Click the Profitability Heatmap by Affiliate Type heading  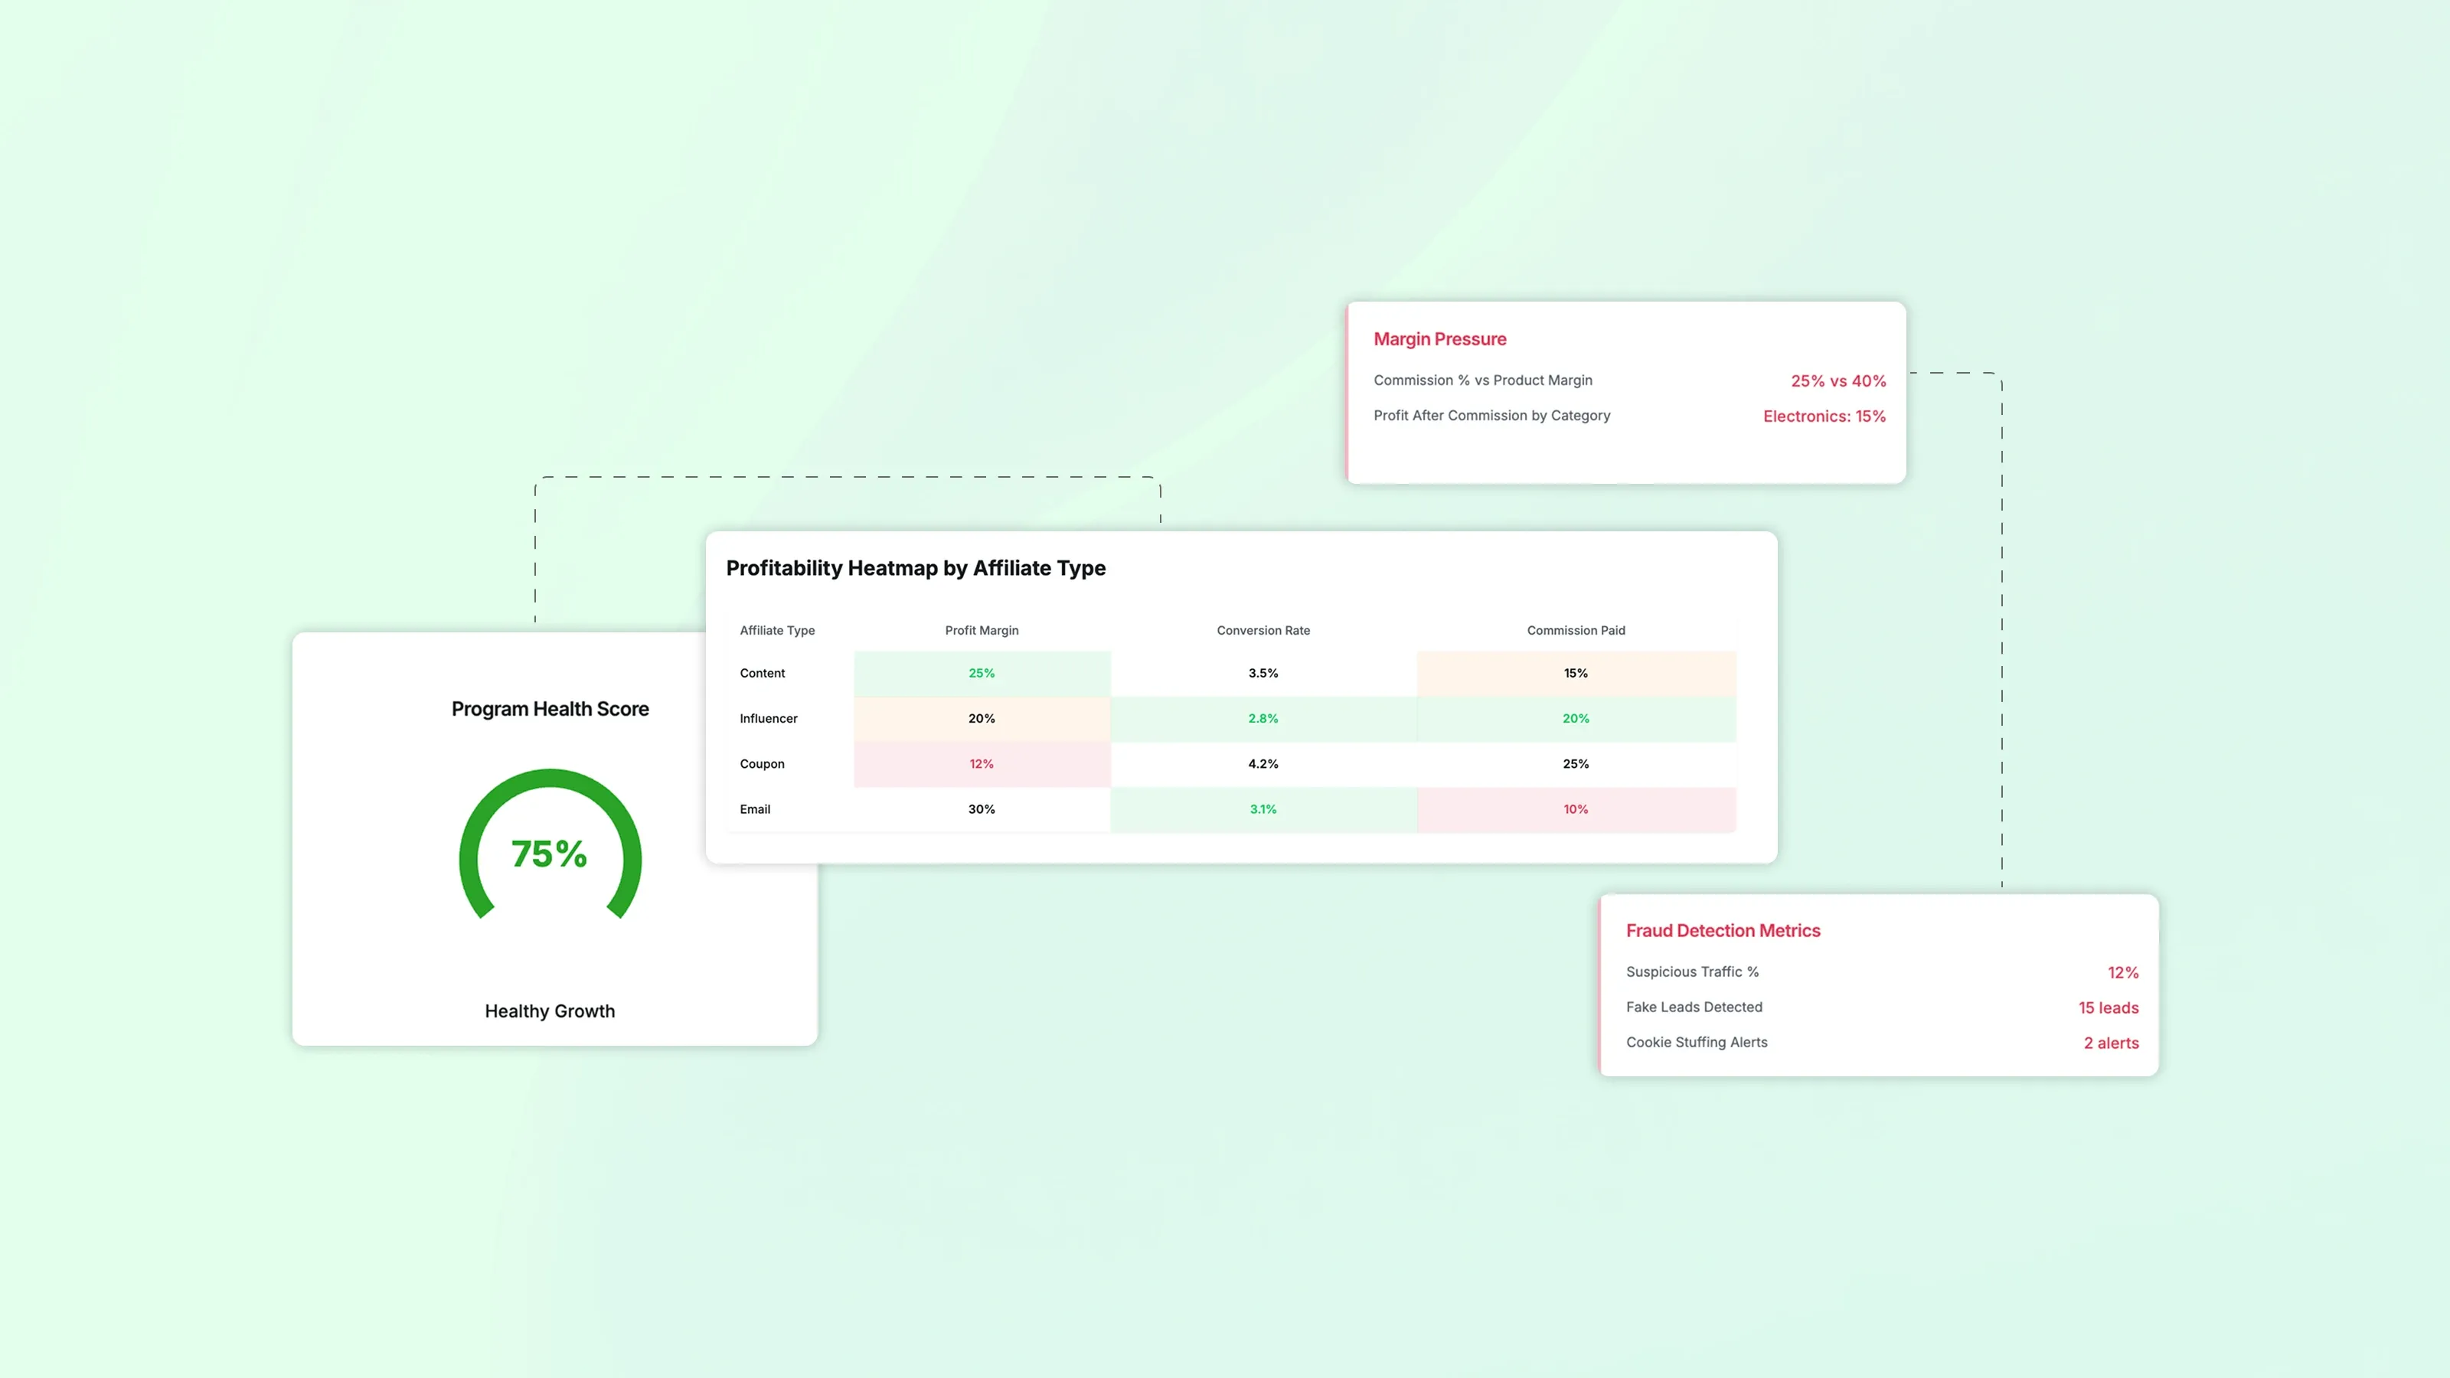pos(915,568)
